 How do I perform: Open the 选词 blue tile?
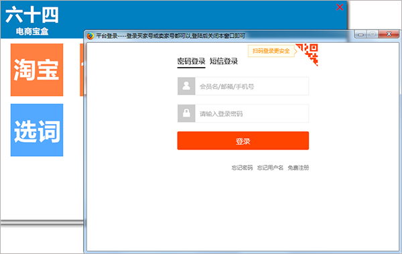click(37, 130)
